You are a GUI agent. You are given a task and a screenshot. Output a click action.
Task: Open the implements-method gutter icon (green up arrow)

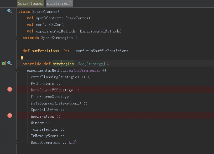point(4,63)
